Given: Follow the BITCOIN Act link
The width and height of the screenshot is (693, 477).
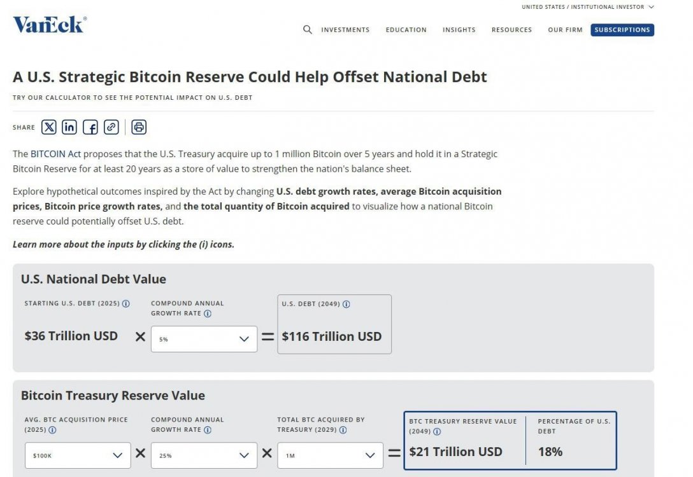Looking at the screenshot, I should [x=55, y=154].
